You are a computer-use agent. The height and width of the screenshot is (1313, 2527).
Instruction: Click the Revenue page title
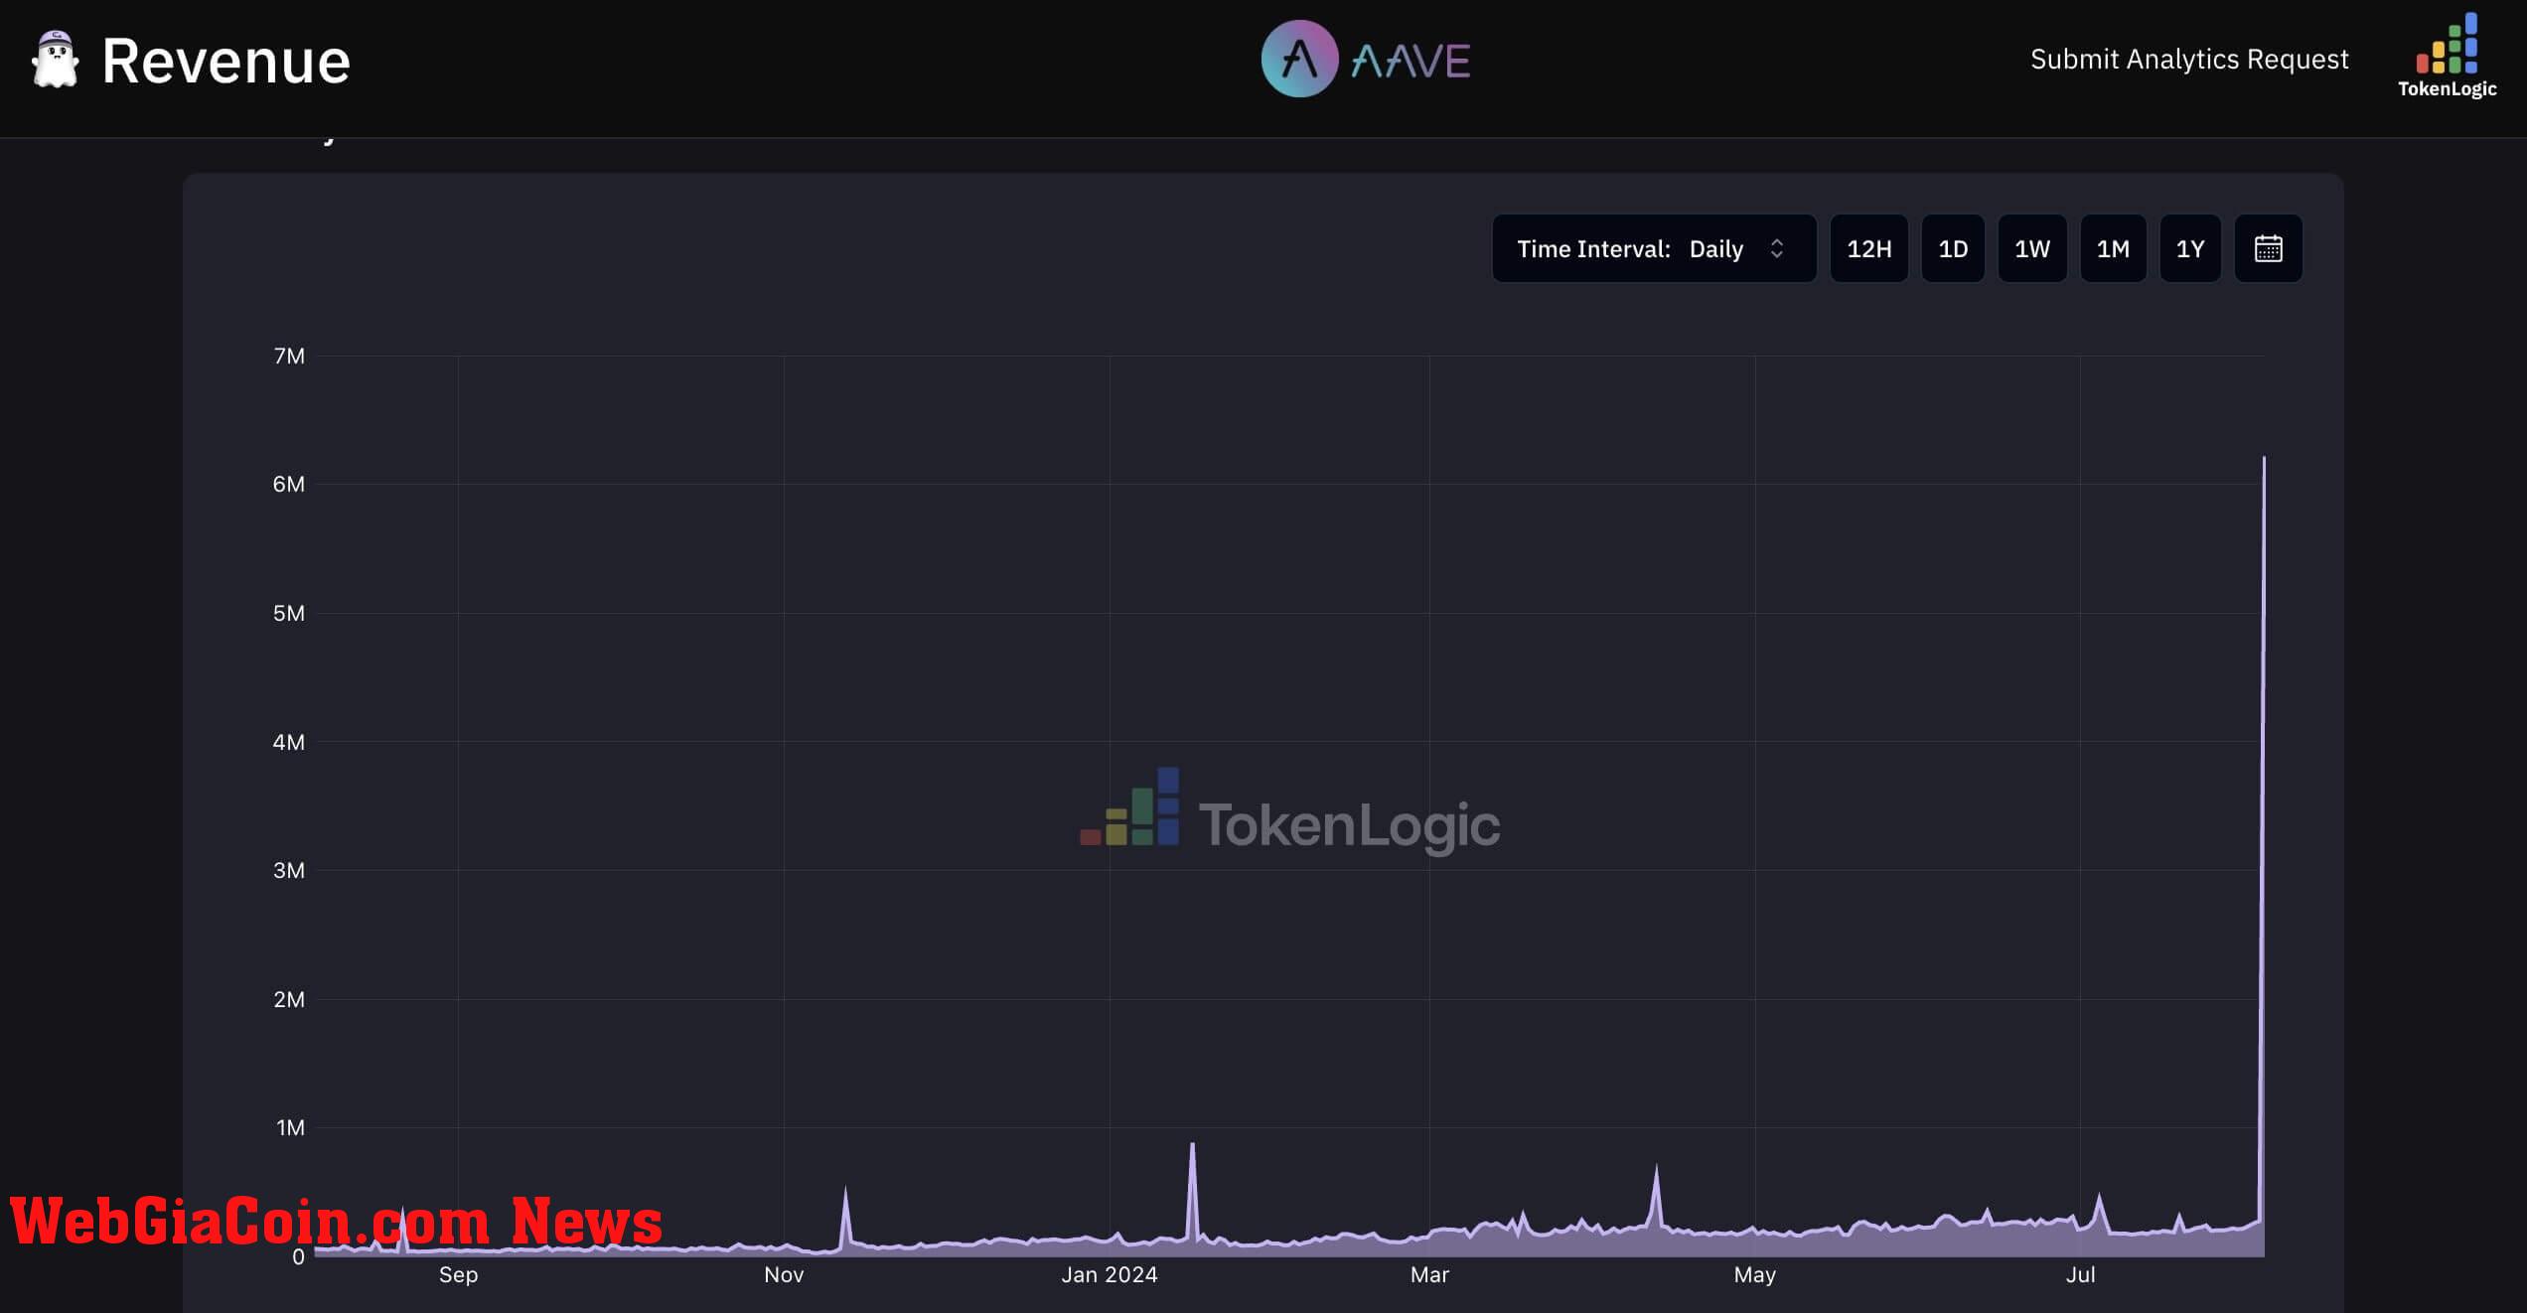pos(226,61)
